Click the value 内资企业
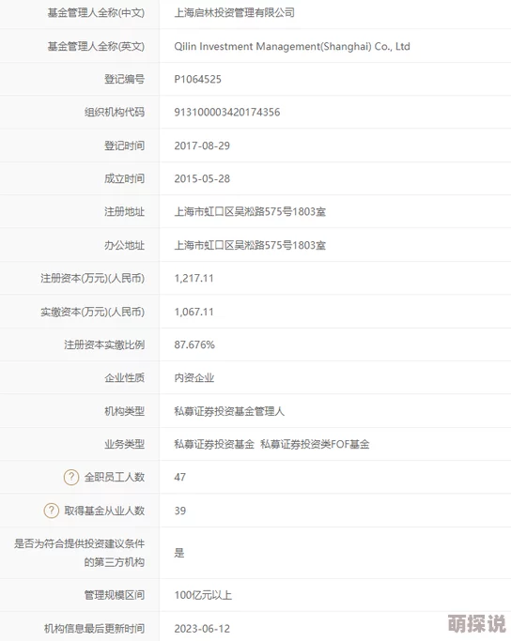511x641 pixels. coord(194,377)
